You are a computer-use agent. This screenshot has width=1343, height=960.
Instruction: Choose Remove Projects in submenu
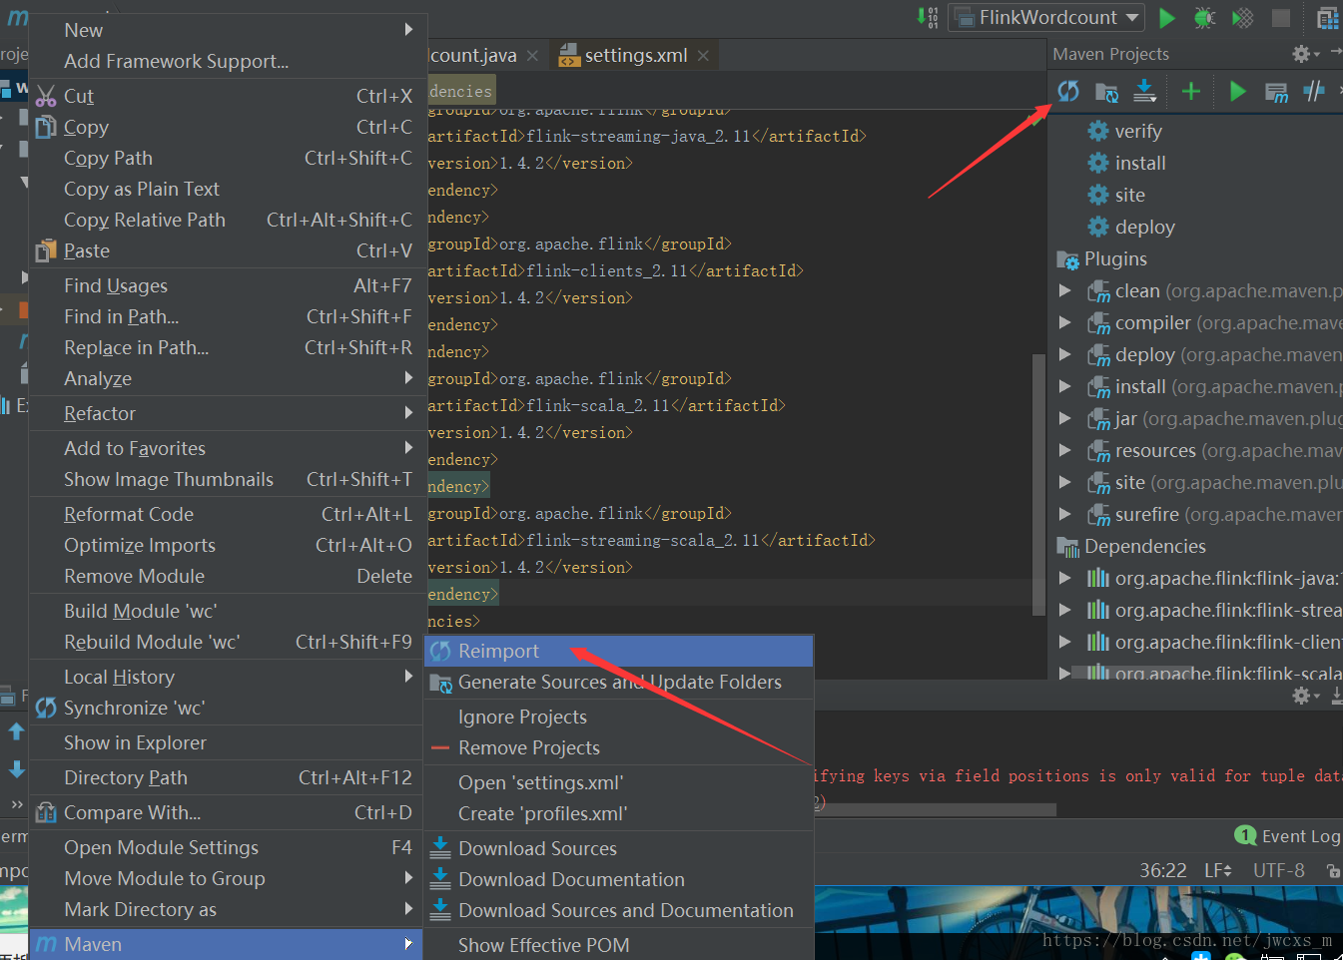tap(619, 747)
